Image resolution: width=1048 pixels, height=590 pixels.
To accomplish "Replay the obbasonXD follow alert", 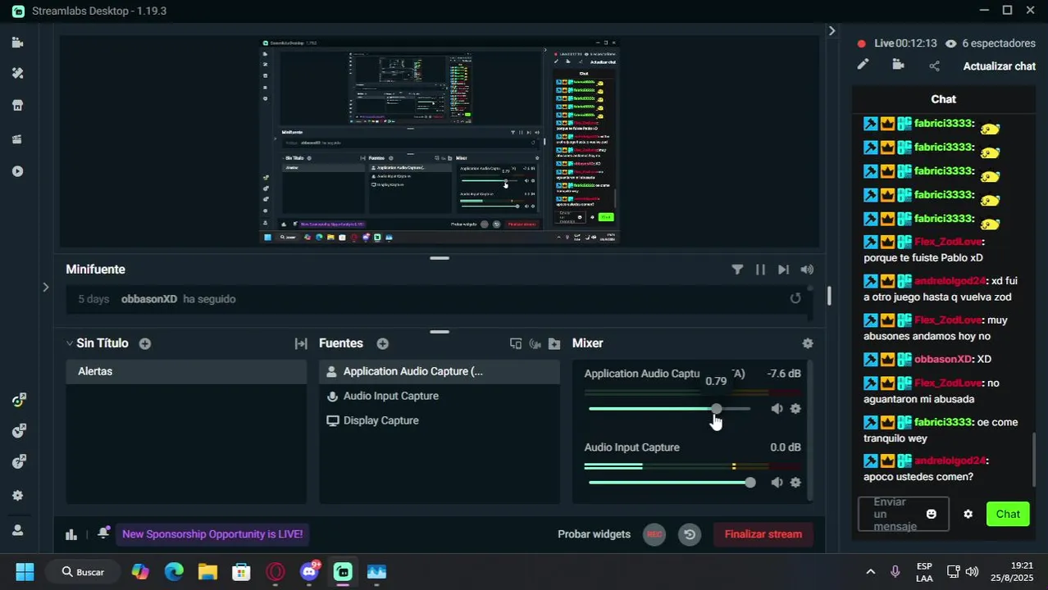I will (795, 298).
